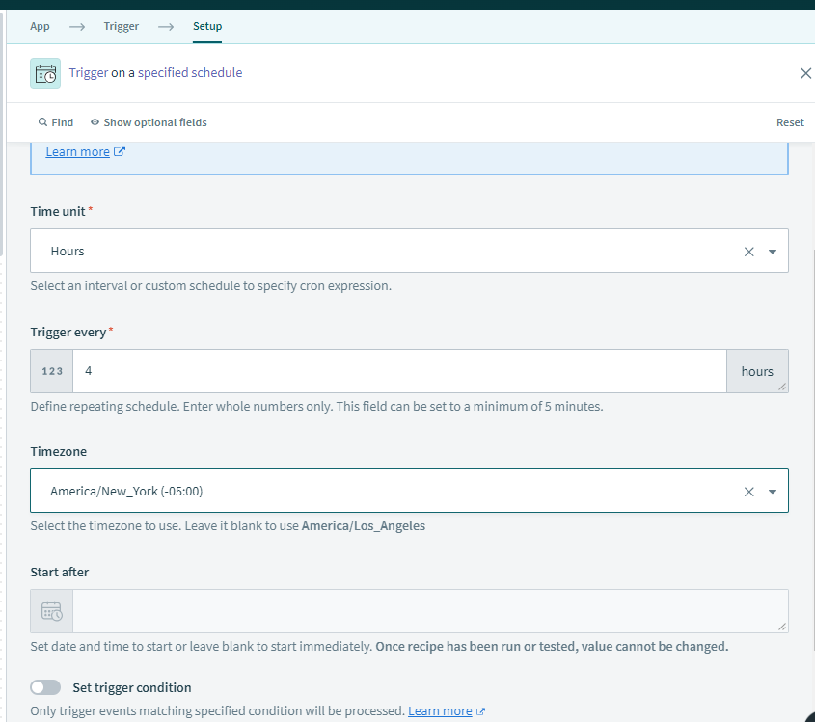The height and width of the screenshot is (722, 815).
Task: Click the Start after date input field
Action: (x=430, y=611)
